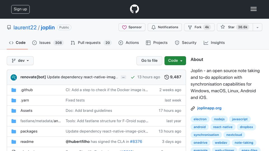
Task: Open the @hubertfilho mention link
Action: [78, 141]
